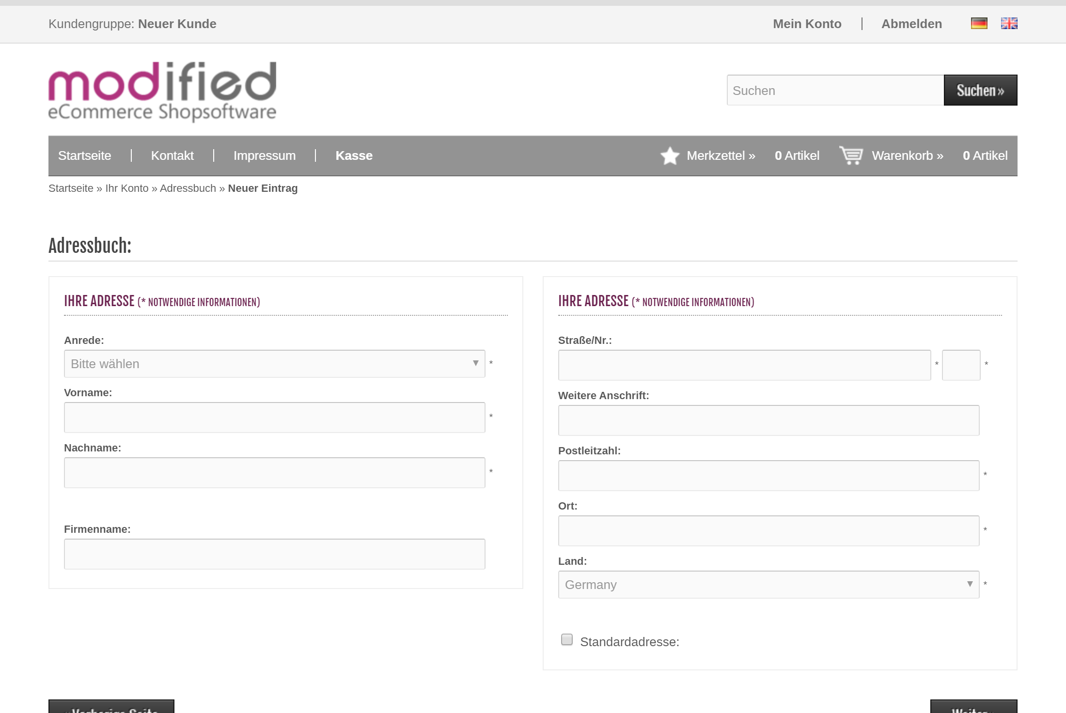Go to Kasse in navigation bar
The width and height of the screenshot is (1066, 713).
(x=354, y=155)
